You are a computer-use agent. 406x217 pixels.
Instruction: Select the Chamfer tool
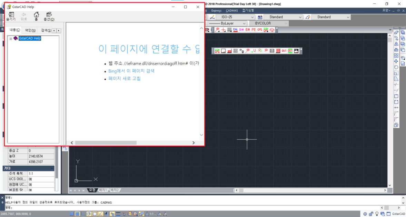(x=396, y=114)
